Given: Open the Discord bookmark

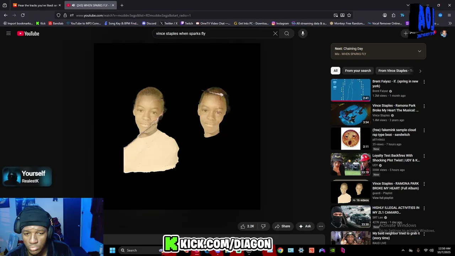Looking at the screenshot, I should [x=149, y=23].
